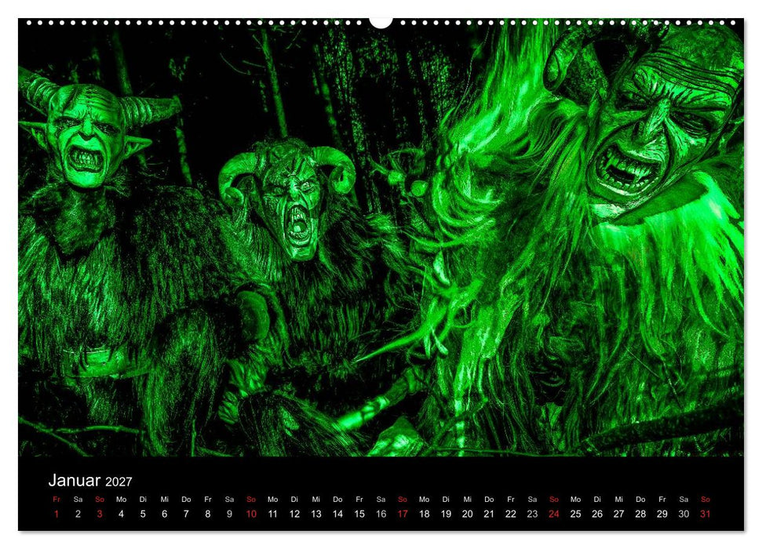This screenshot has height=549, width=762.
Task: Click the 'Januar' month heading
Action: point(75,480)
